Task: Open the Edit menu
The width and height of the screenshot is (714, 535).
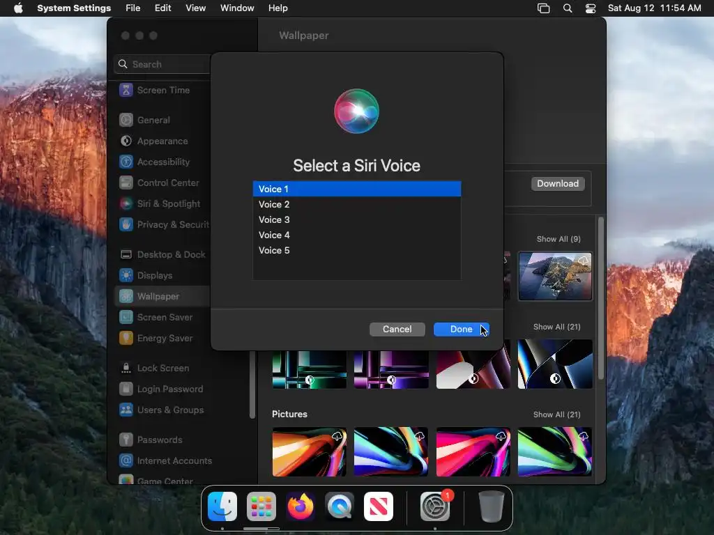Action: [162, 8]
